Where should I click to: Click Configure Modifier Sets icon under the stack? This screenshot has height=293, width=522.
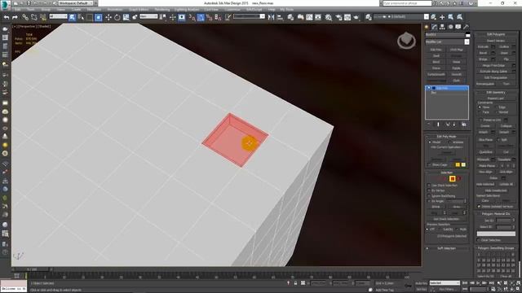pyautogui.click(x=464, y=125)
